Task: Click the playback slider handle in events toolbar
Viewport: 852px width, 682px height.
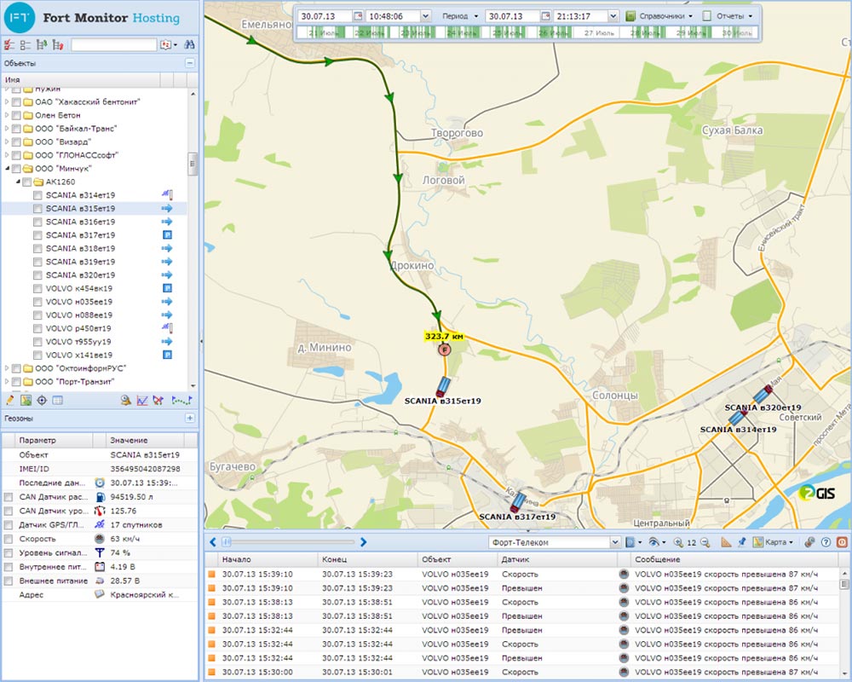Action: (x=227, y=542)
